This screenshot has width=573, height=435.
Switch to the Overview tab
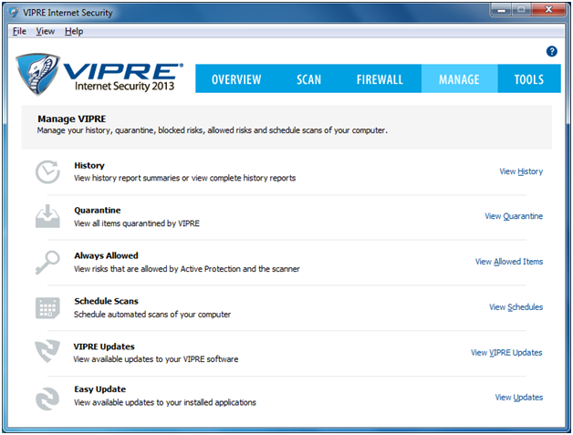236,79
